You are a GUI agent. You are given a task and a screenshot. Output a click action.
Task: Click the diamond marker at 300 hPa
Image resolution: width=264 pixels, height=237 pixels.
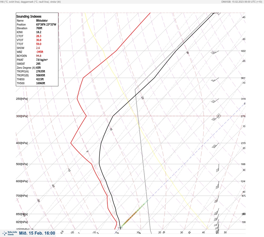pyautogui.click(x=218, y=116)
